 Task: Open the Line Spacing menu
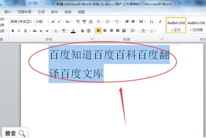[x=133, y=31]
